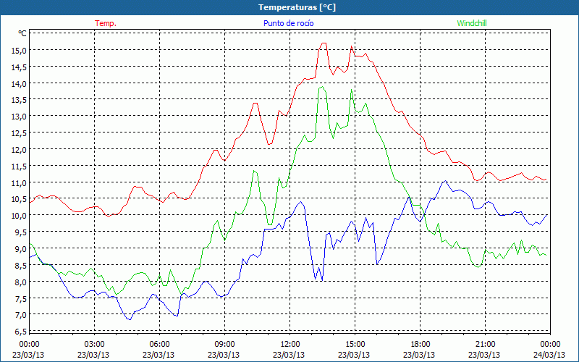Click the 9,0 y-axis value
The image size is (579, 362).
21,248
